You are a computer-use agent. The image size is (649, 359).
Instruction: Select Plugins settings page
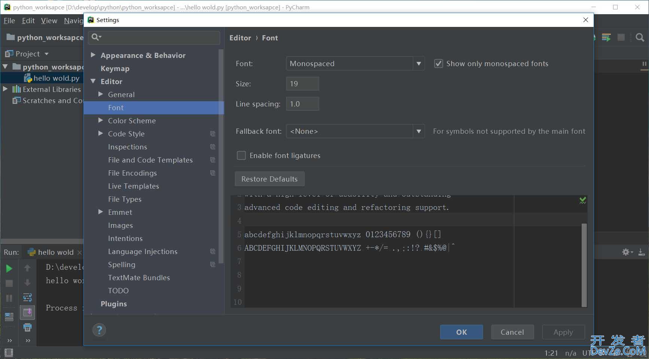(114, 304)
